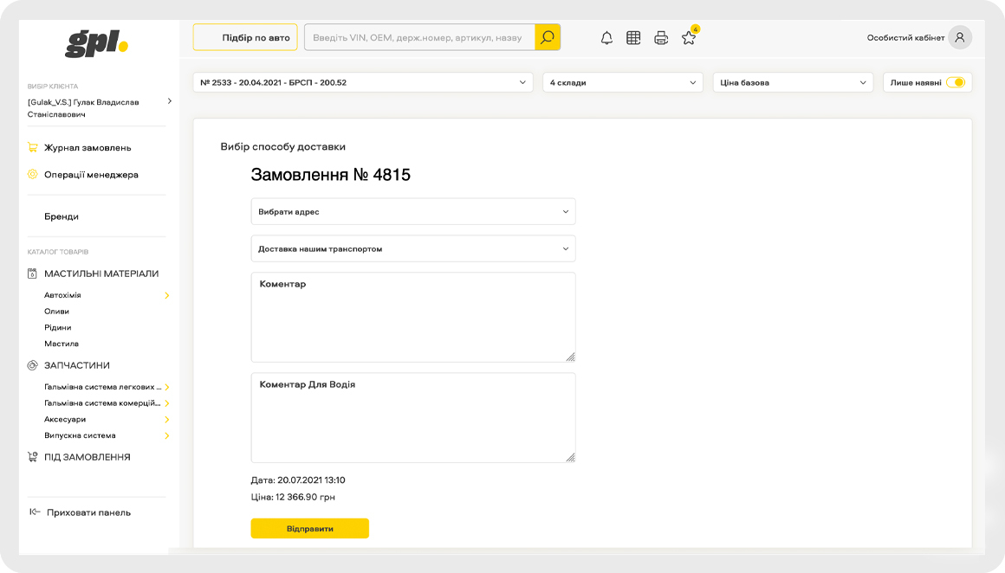Click the Підбір по авто button
This screenshot has width=1005, height=573.
[x=245, y=37]
